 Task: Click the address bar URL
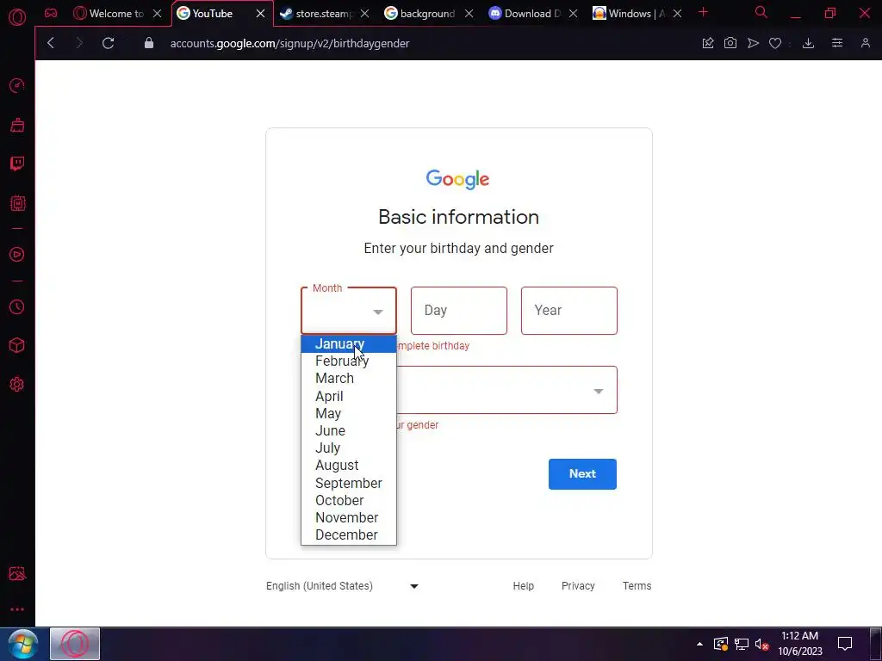click(x=289, y=43)
